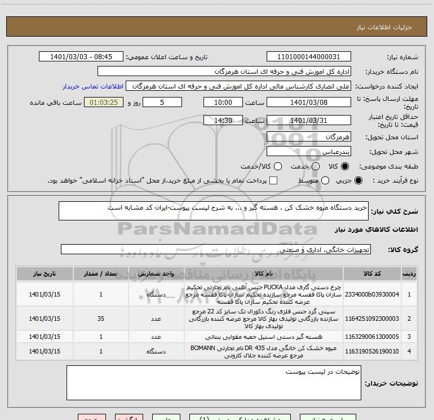
Task: Click the PUCKA hand cart item name
Action: 264,294
